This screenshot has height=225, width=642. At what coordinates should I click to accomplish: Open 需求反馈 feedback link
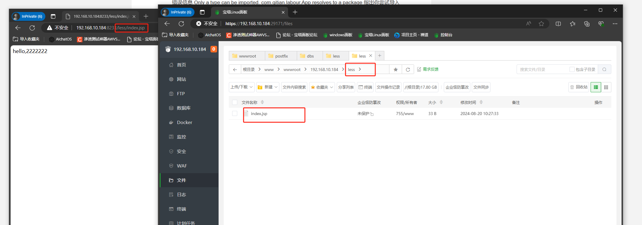pos(428,69)
